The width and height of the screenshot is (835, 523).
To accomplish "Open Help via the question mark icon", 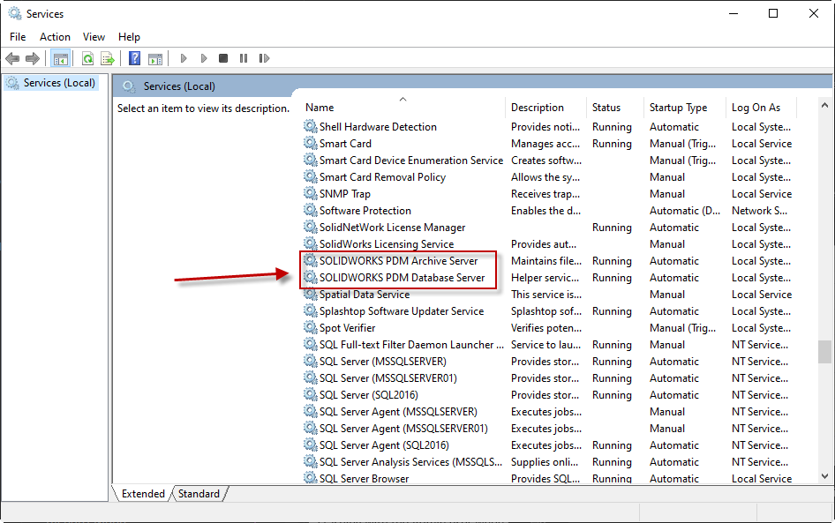I will point(135,58).
